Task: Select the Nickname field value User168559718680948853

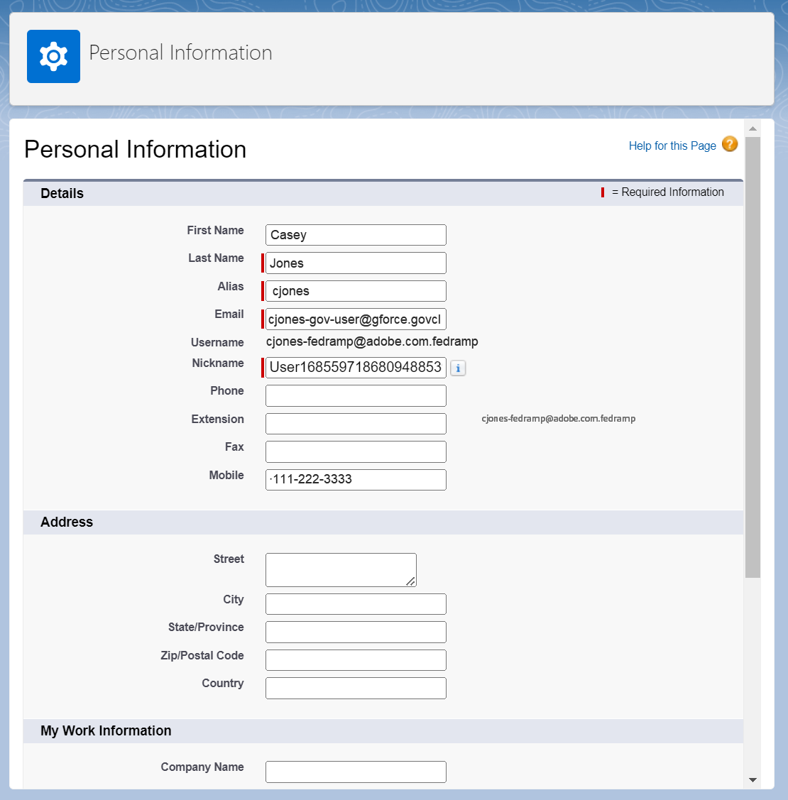Action: point(355,367)
